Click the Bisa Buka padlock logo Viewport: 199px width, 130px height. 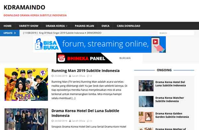tap(38, 44)
